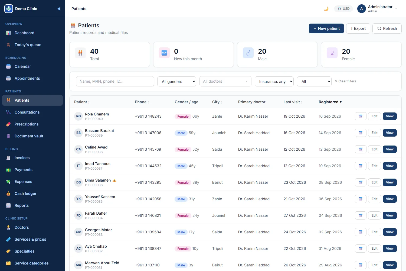Open Today's queue page
The image size is (406, 271).
(x=32, y=45)
